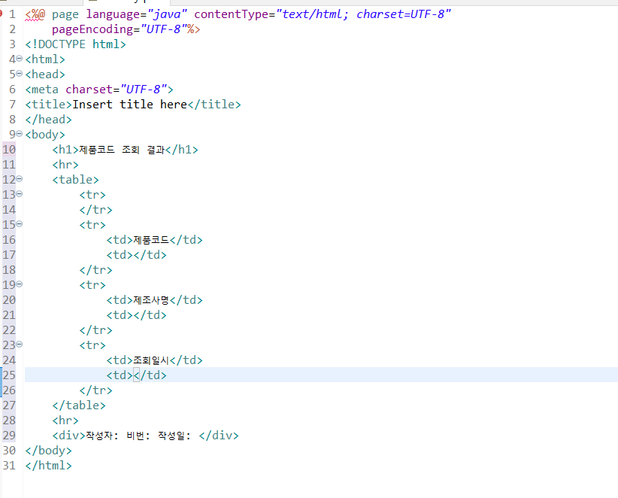Collapse the tr fold on line 23
Screen dimensions: 618x498
19,345
